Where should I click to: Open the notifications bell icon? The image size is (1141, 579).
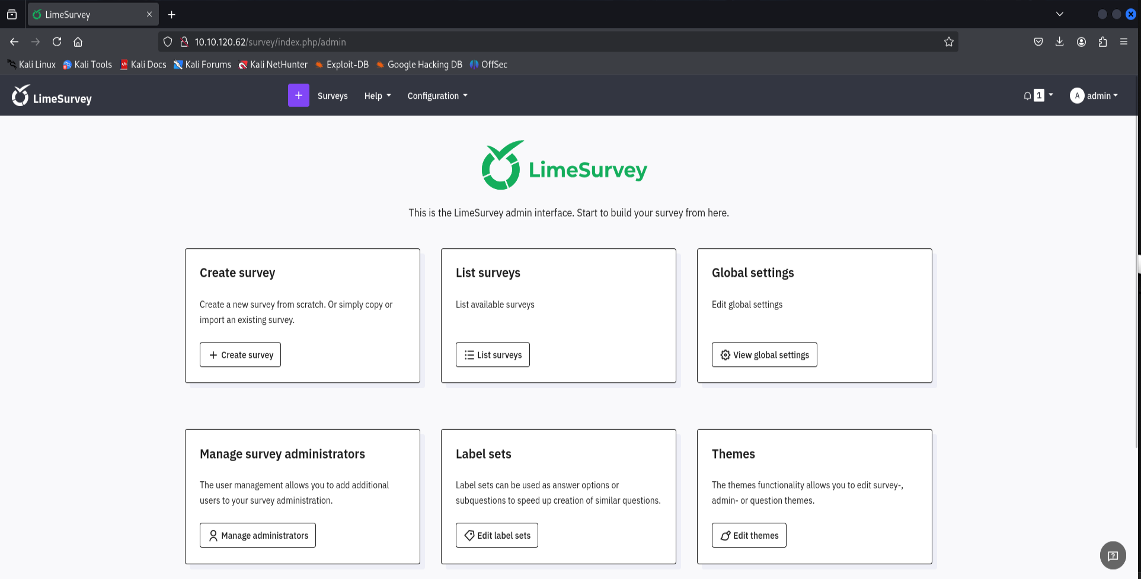pos(1027,96)
